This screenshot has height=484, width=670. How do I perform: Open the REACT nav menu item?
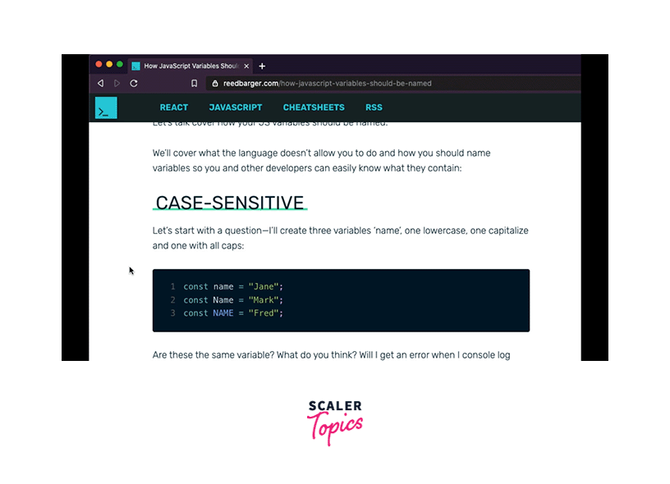pos(174,107)
